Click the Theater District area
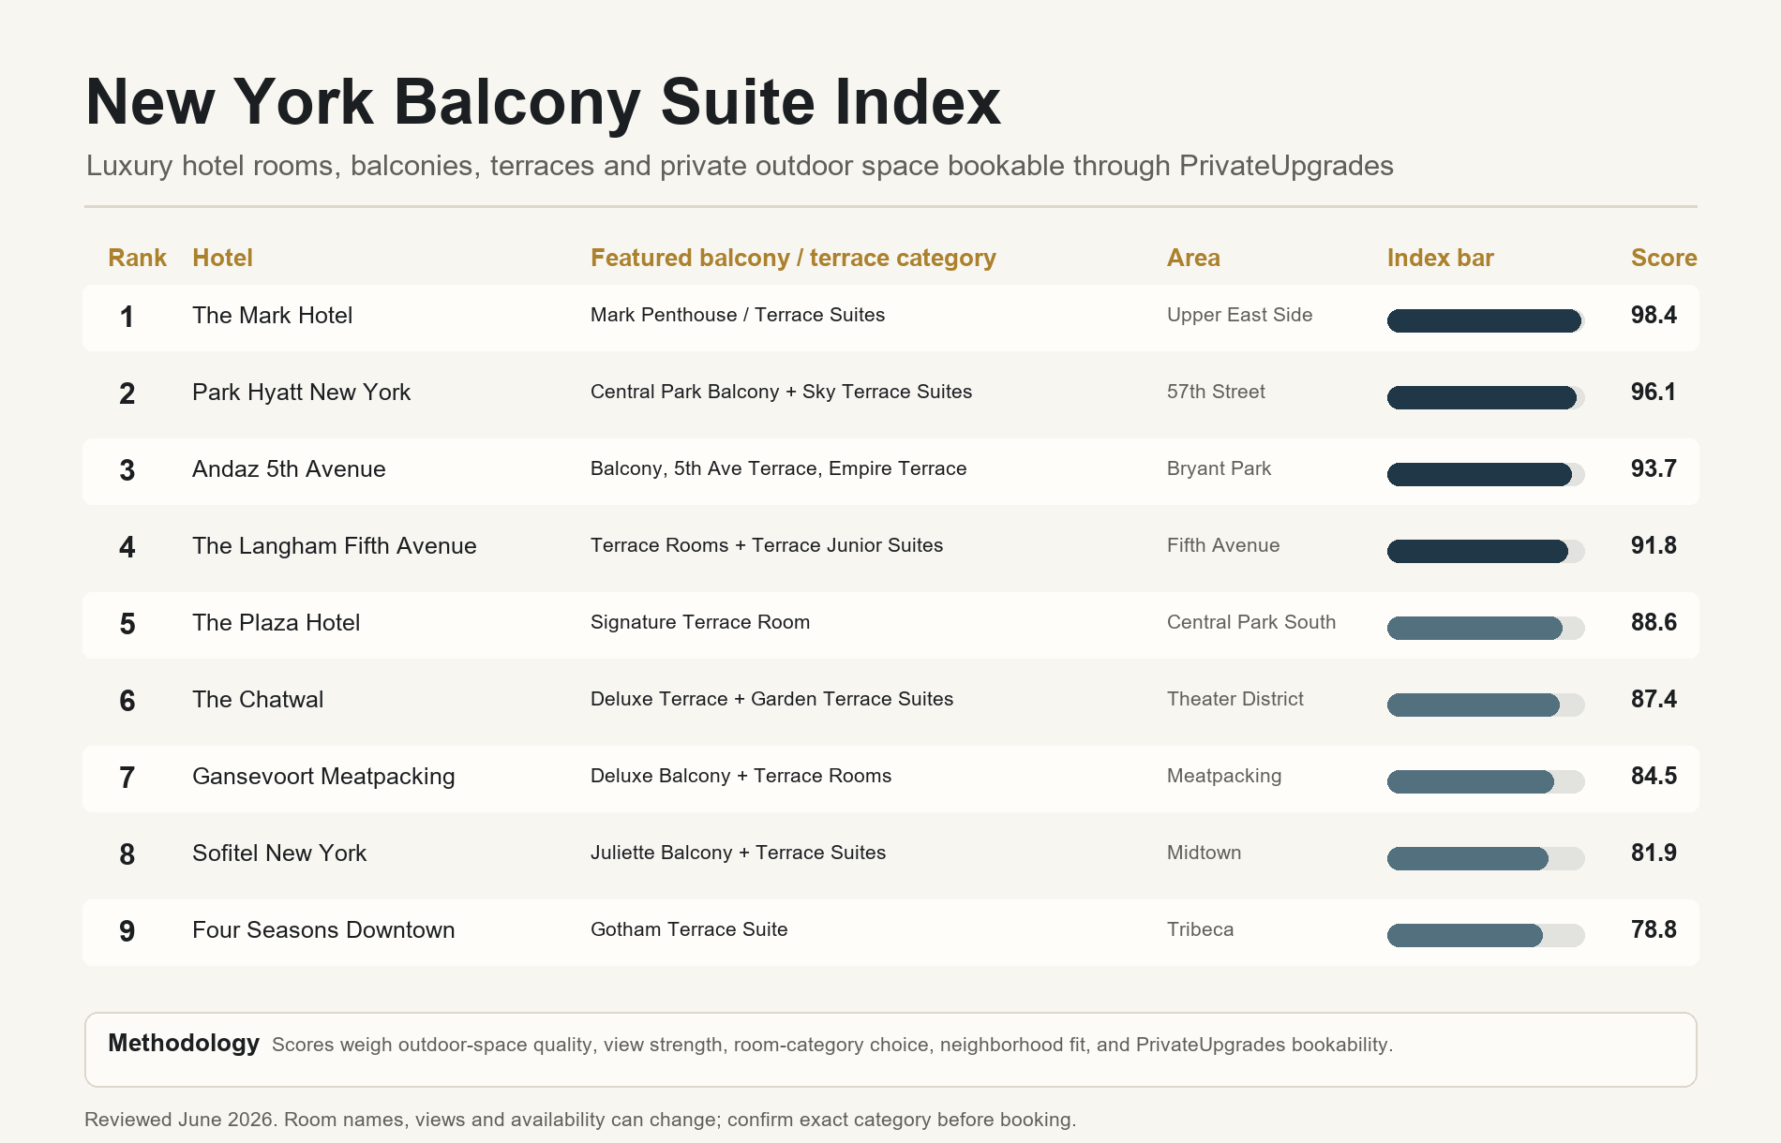Viewport: 1781px width, 1143px height. coord(1235,699)
